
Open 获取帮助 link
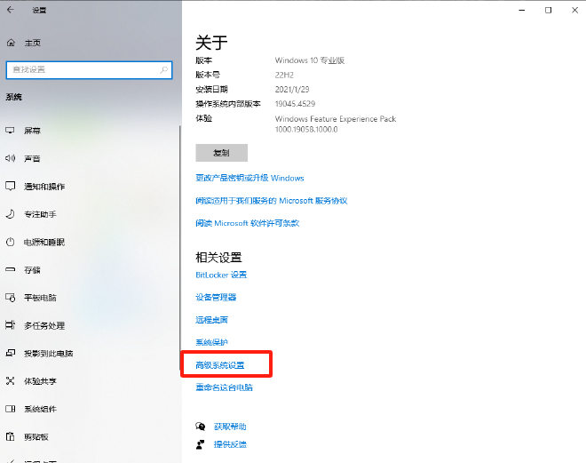coord(230,427)
